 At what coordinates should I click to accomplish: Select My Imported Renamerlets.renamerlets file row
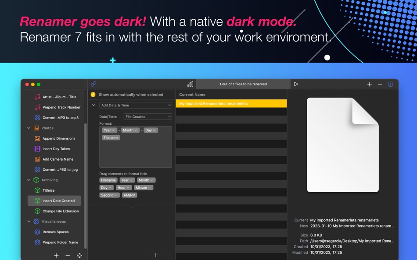tap(231, 103)
